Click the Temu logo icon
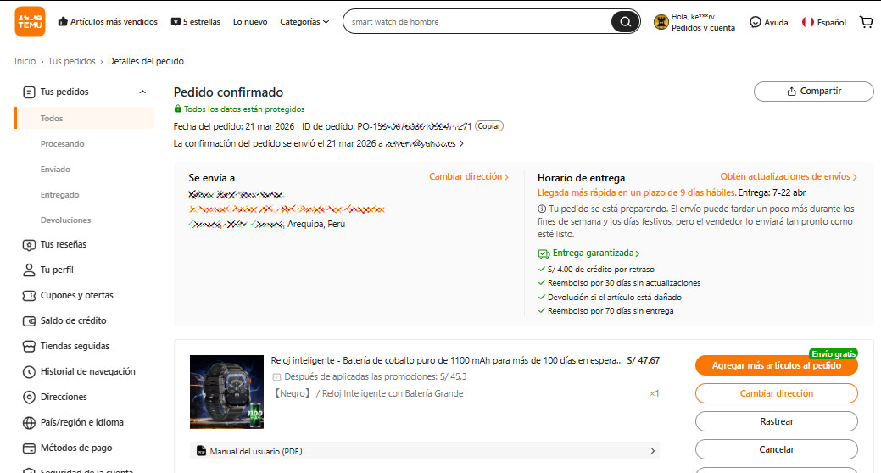Viewport: 881px width, 473px height. (x=30, y=22)
